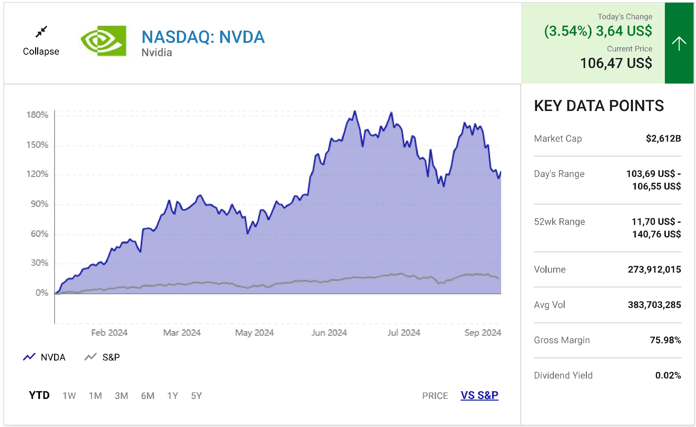Click the 120% y-axis label
The height and width of the screenshot is (427, 696).
click(x=37, y=174)
